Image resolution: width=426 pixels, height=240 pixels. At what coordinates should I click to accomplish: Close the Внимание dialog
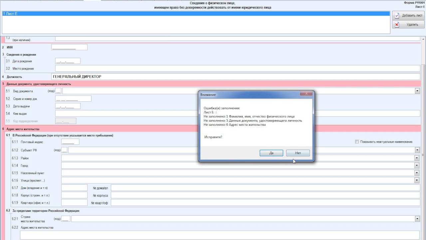pyautogui.click(x=306, y=94)
